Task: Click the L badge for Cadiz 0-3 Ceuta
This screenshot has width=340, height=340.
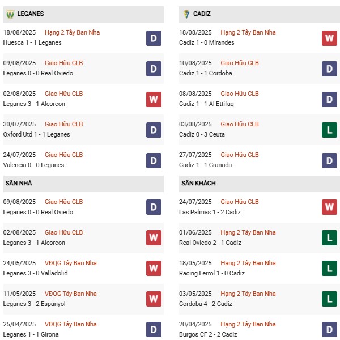Action: click(329, 130)
